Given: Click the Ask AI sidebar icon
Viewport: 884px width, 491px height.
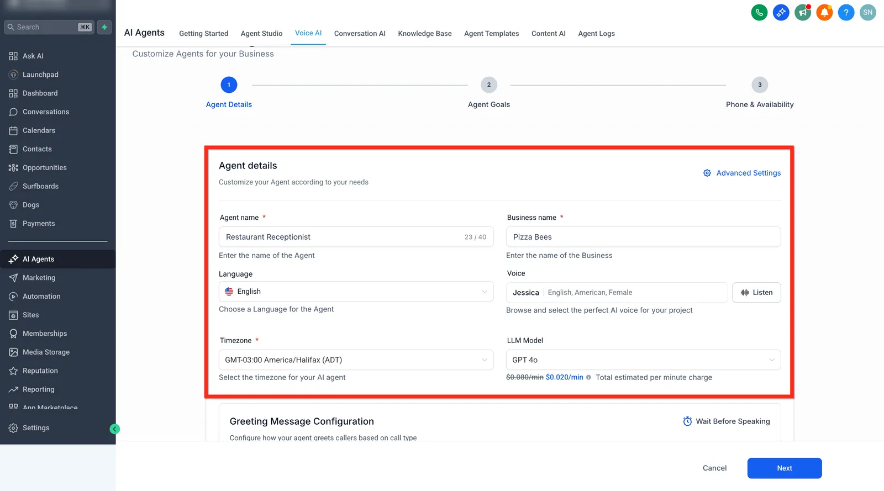Looking at the screenshot, I should (x=13, y=56).
